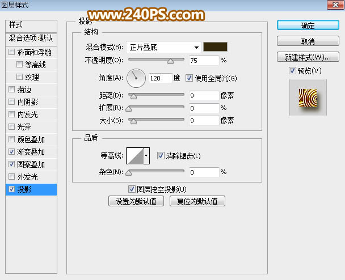Viewport: 345px width, 280px height.
Task: Click the 距离 value field
Action: click(x=204, y=96)
